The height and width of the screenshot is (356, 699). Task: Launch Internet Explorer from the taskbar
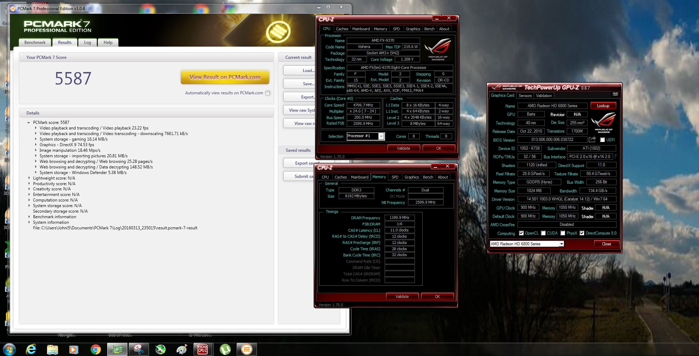(x=31, y=349)
